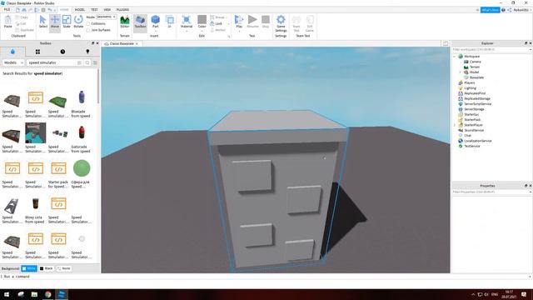Viewport: 533px width, 300px height.
Task: Click the Lighting service icon
Action: pos(461,88)
